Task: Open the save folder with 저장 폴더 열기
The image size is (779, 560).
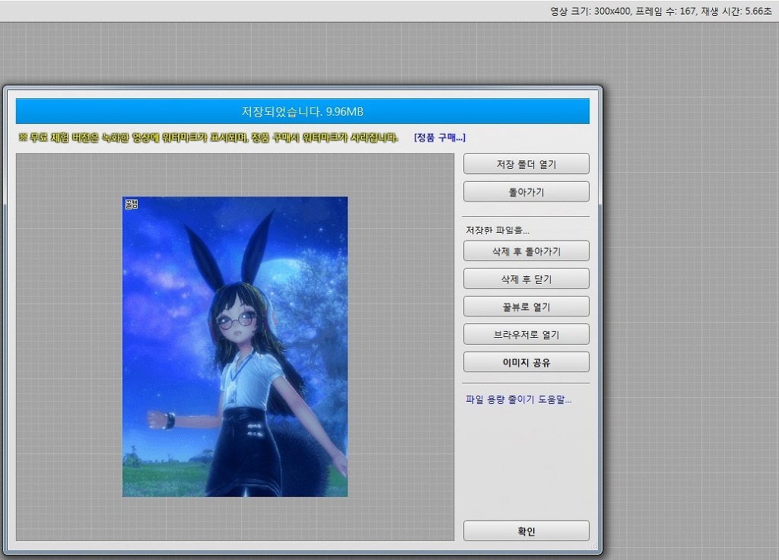Action: click(x=526, y=164)
